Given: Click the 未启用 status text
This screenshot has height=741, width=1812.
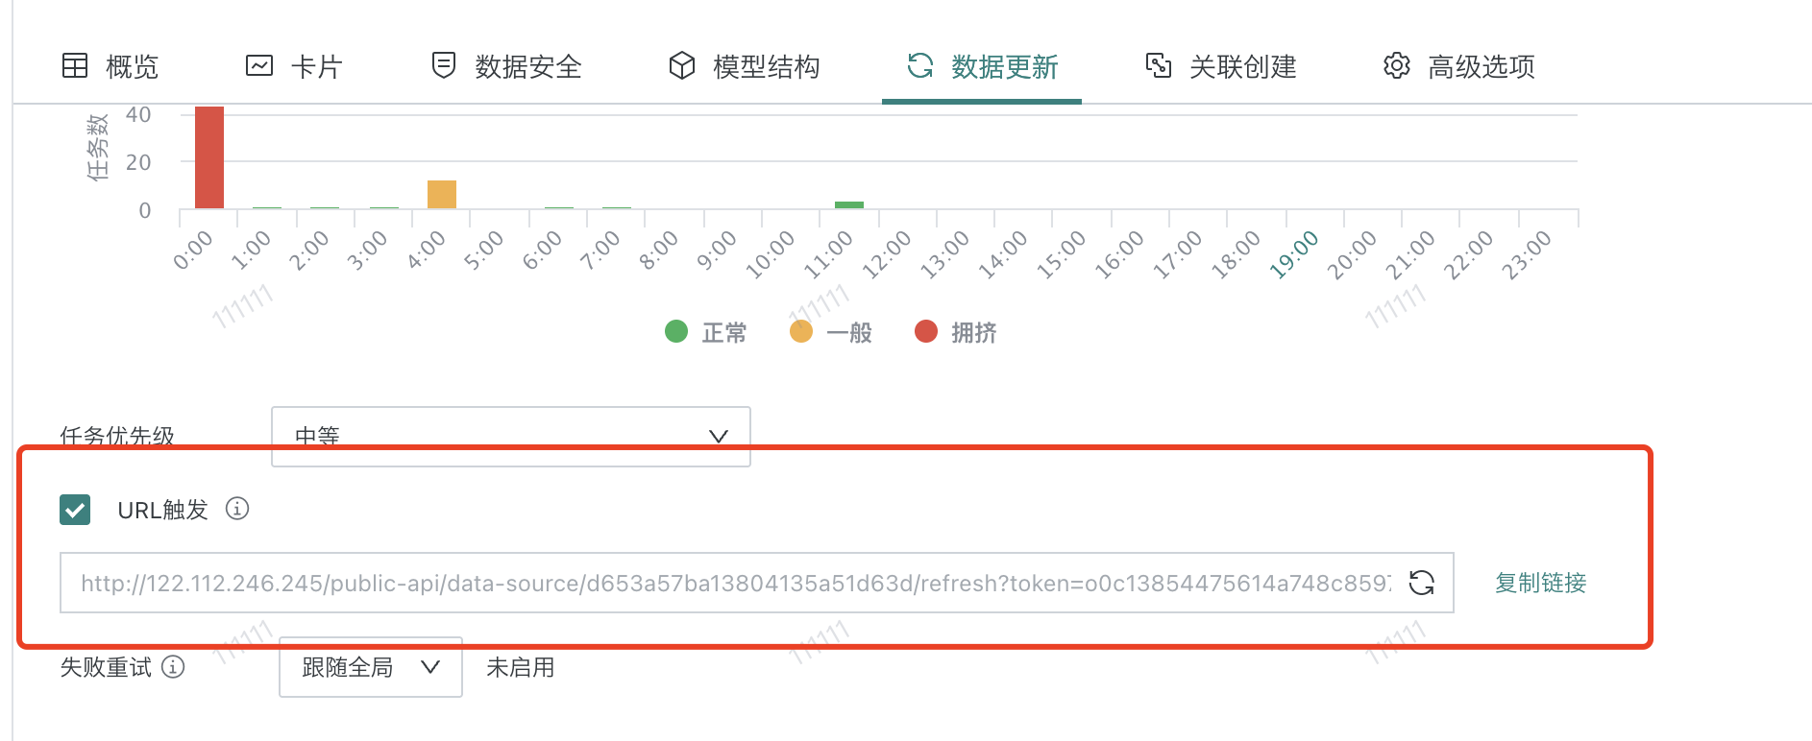Looking at the screenshot, I should (x=521, y=667).
